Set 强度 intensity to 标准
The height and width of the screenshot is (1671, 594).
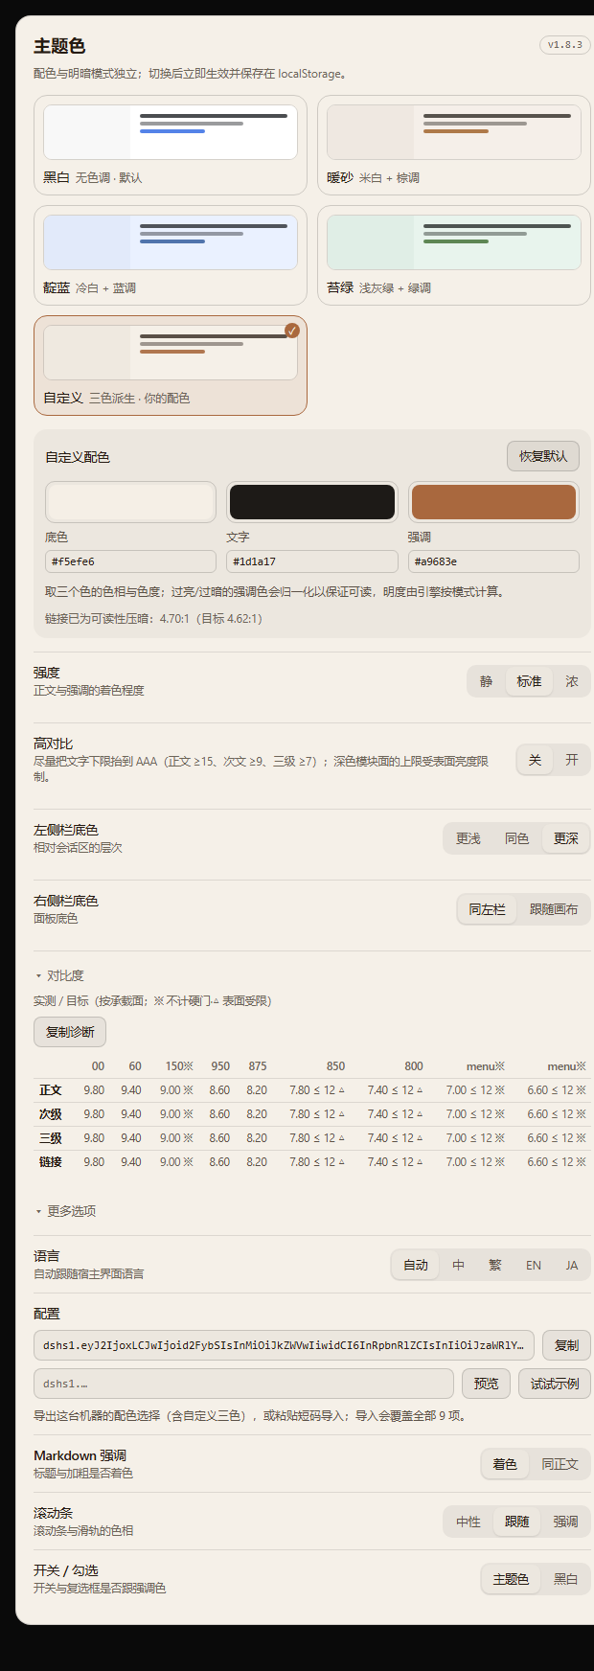[x=529, y=681]
